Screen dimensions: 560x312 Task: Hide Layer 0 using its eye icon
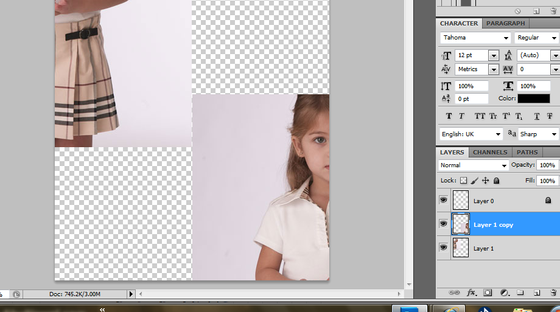[443, 200]
